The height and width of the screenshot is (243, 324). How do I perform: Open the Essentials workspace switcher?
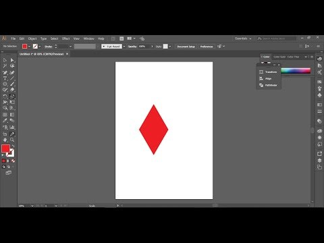pos(243,38)
